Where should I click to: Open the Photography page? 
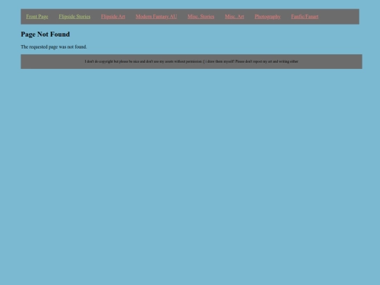coord(267,16)
